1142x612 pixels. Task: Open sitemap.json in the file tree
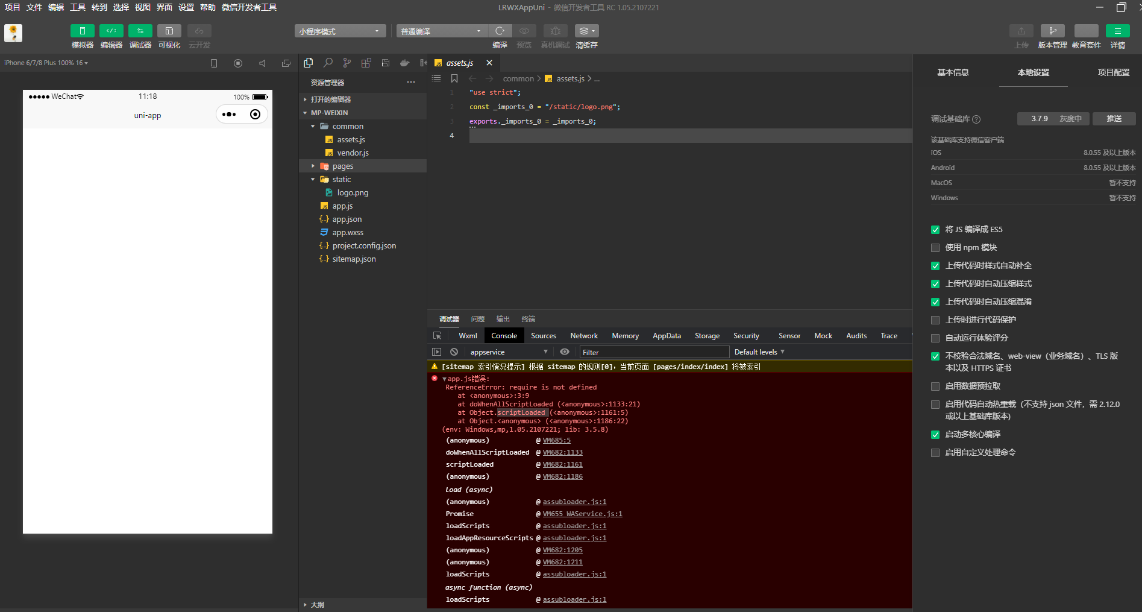[x=354, y=259]
